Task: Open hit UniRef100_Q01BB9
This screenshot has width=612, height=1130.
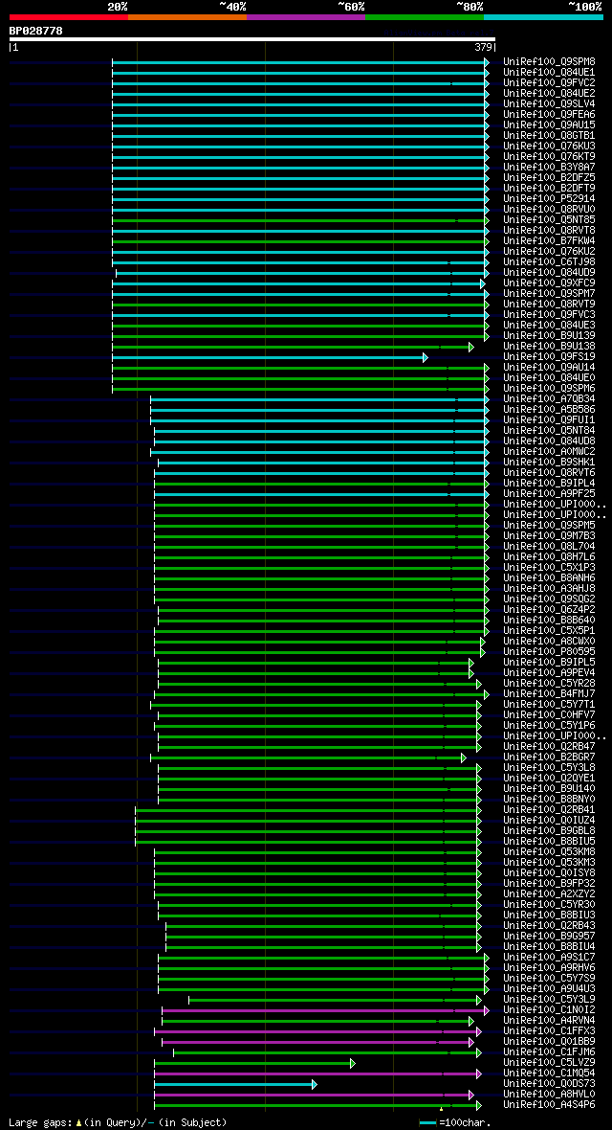Action: [x=549, y=1042]
